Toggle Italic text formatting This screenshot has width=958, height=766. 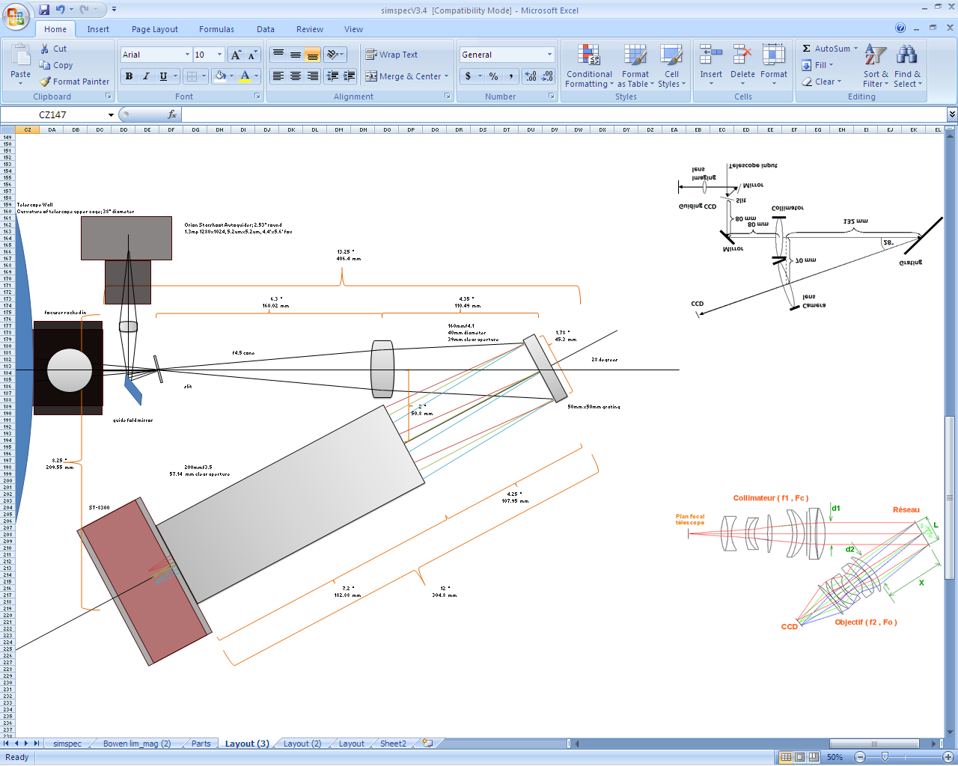[x=146, y=76]
